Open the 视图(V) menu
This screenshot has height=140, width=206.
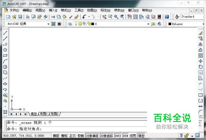(x=40, y=10)
